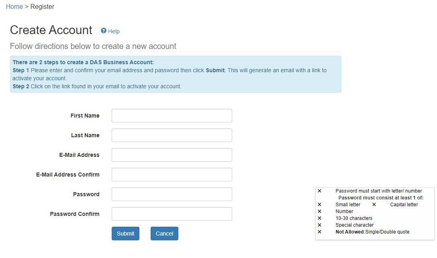This screenshot has width=437, height=258.
Task: Click into the E-Mail Address field
Action: tap(172, 155)
